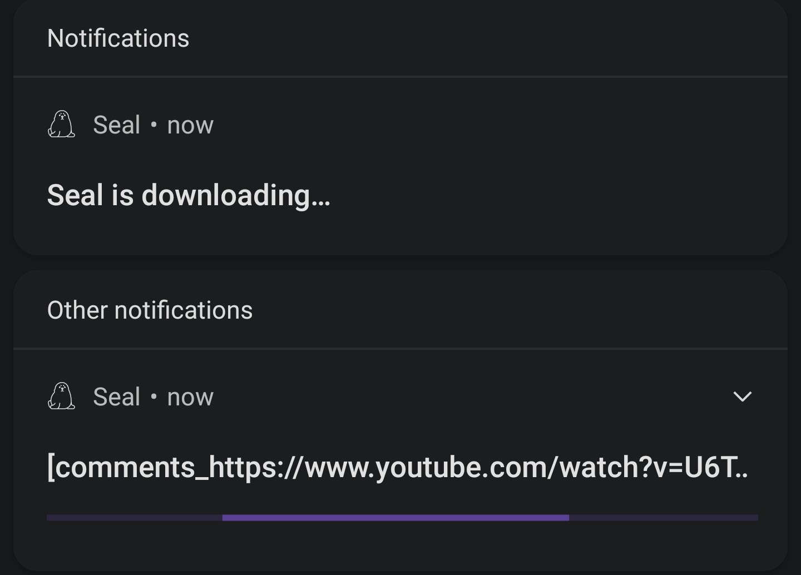Select the Seal icon beside the YouTube notification
Screen dimensions: 801x575
[x=61, y=396]
